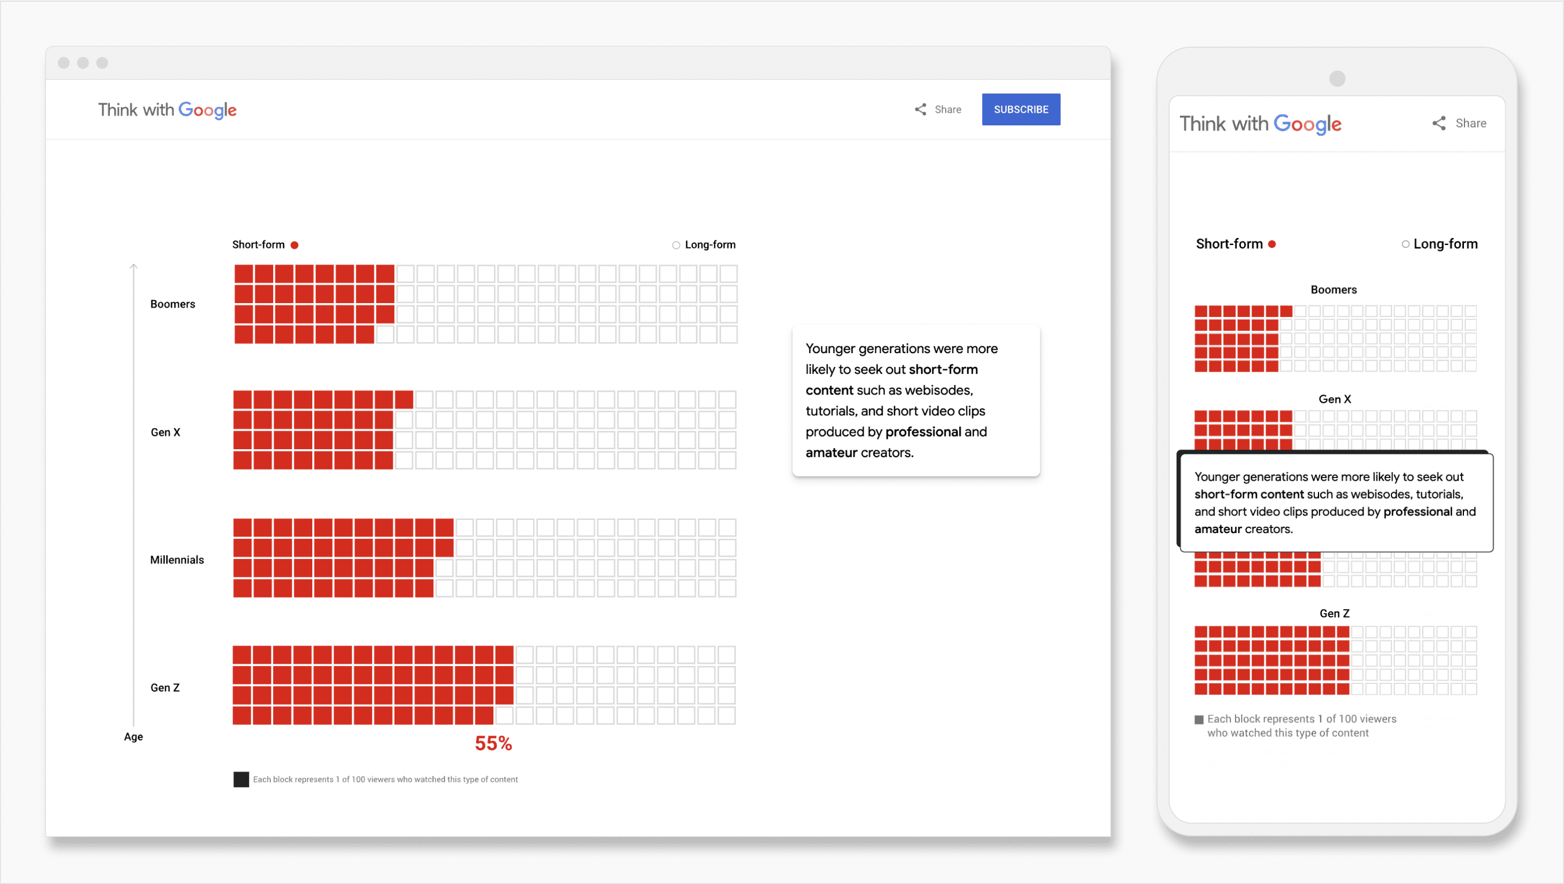
Task: Click the Share icon on the mobile view
Action: pyautogui.click(x=1439, y=123)
